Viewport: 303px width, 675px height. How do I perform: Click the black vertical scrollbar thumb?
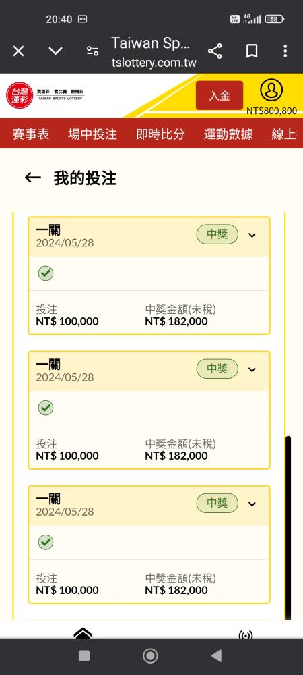pyautogui.click(x=288, y=528)
